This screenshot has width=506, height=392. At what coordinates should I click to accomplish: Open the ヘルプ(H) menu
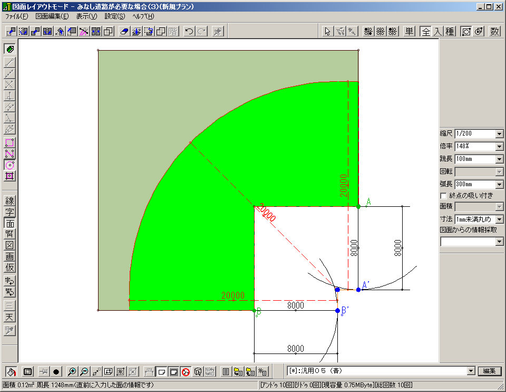point(143,16)
